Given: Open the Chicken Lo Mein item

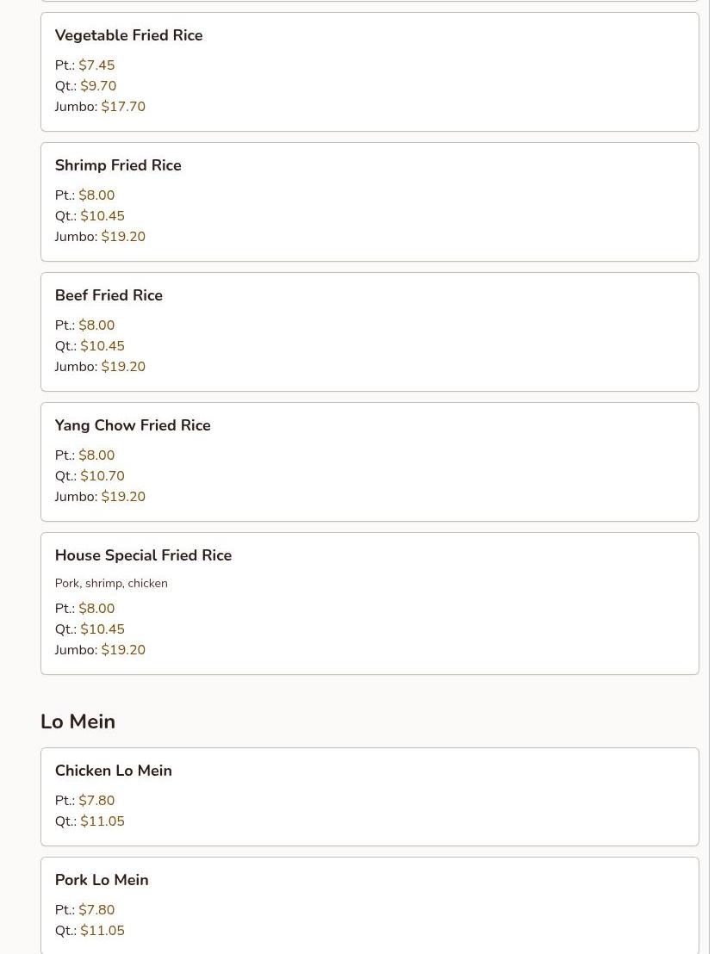Looking at the screenshot, I should click(x=113, y=771).
